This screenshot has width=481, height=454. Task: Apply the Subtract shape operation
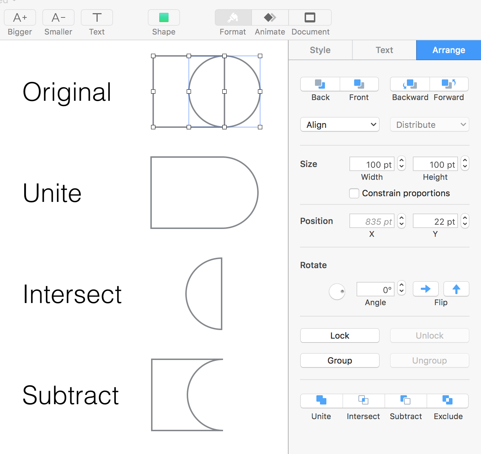(x=405, y=406)
